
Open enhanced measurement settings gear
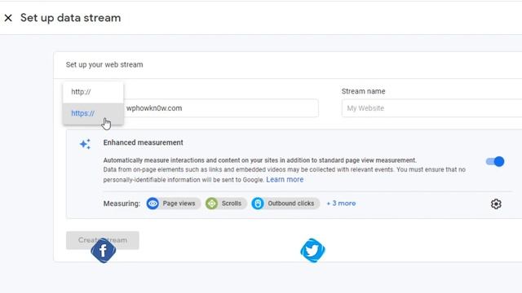pyautogui.click(x=496, y=204)
